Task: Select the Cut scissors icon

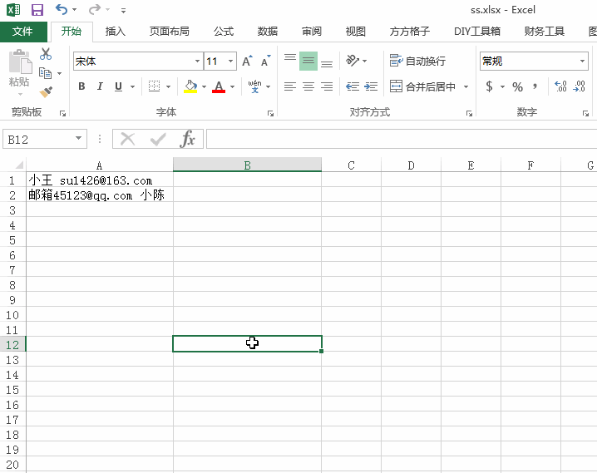Action: click(46, 54)
